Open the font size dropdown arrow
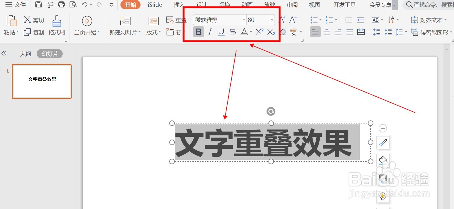Image resolution: width=454 pixels, height=209 pixels. [x=272, y=20]
